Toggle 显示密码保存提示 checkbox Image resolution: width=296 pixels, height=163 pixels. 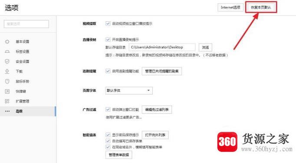(x=108, y=135)
